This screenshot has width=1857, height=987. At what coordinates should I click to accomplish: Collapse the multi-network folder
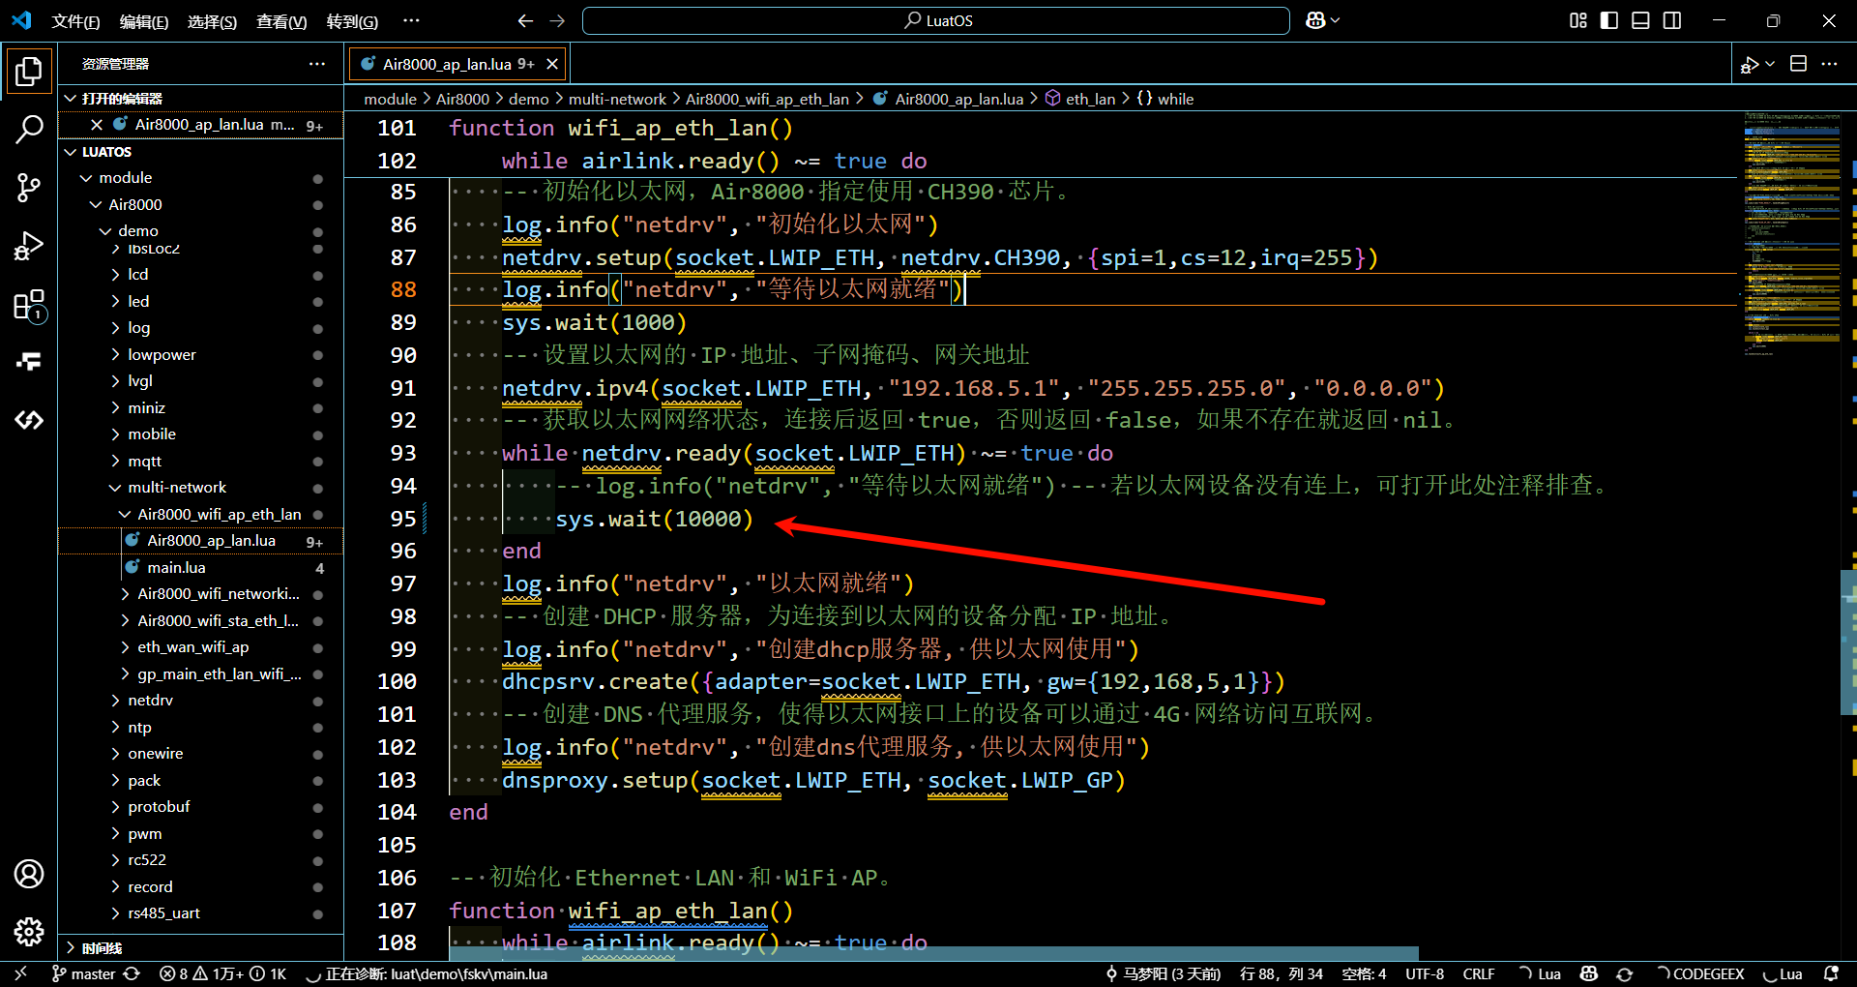201,488
